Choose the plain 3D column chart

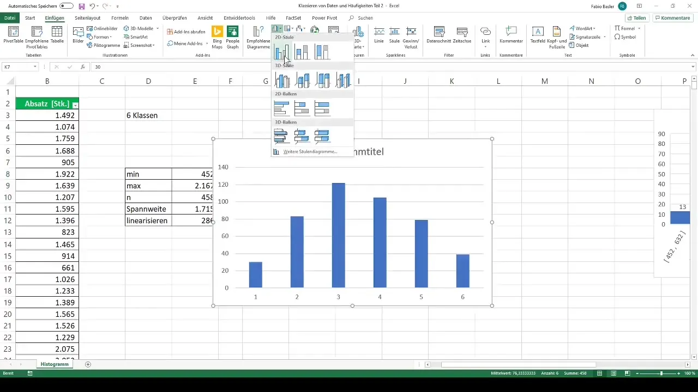click(x=342, y=80)
